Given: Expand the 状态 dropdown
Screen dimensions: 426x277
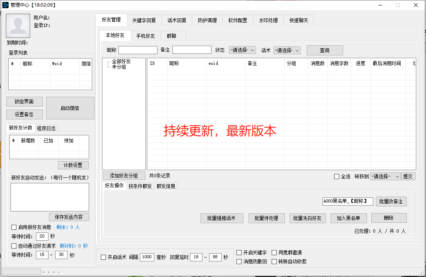Looking at the screenshot, I should tap(242, 50).
